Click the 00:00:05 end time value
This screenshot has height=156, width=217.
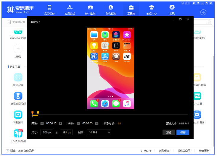[x=87, y=123]
